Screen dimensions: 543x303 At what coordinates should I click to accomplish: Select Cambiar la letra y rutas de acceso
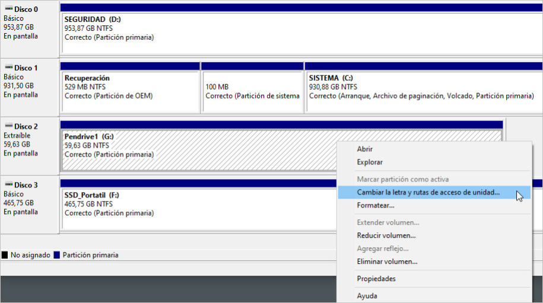point(428,192)
